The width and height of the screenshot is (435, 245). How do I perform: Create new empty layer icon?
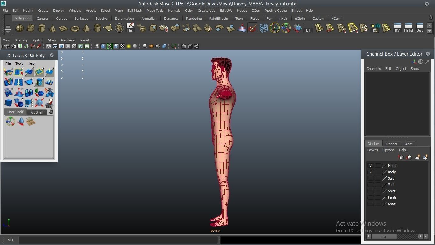point(417,157)
